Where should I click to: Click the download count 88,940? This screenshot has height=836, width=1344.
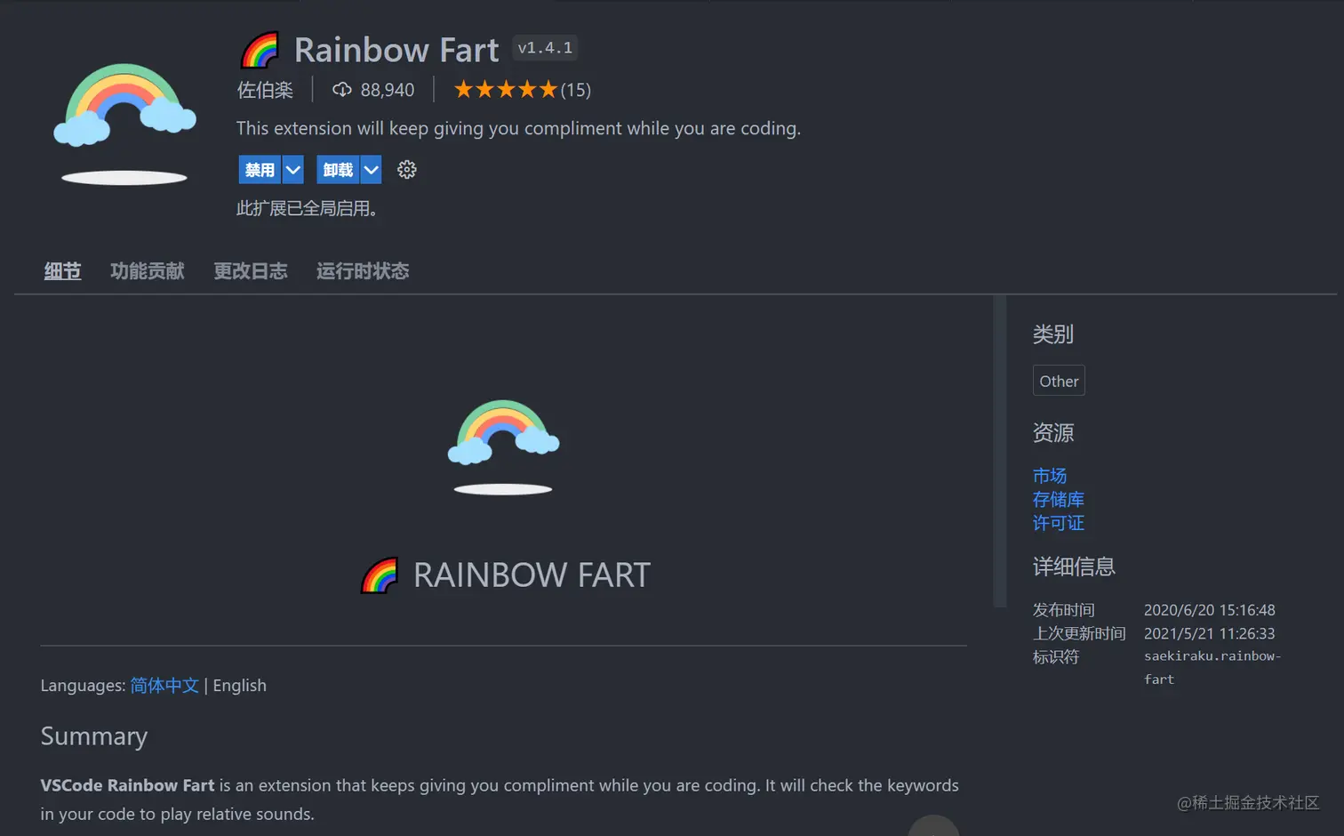coord(388,90)
